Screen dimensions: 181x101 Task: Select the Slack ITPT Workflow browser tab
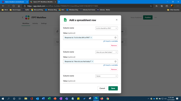tap(43, 2)
